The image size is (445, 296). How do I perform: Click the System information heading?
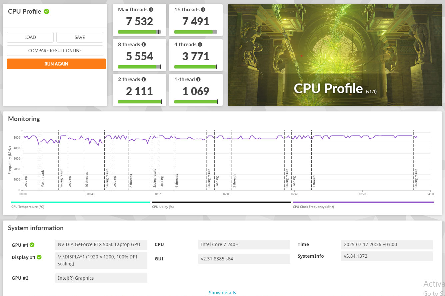[36, 228]
